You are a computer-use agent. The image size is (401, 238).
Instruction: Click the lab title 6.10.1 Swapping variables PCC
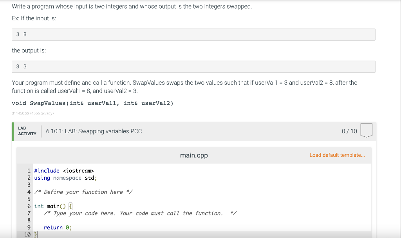click(94, 131)
